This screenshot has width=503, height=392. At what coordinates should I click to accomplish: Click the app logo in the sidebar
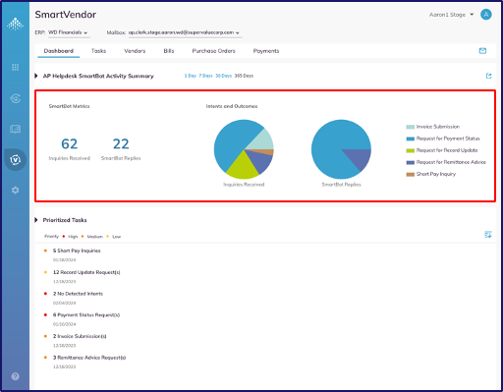click(x=15, y=24)
